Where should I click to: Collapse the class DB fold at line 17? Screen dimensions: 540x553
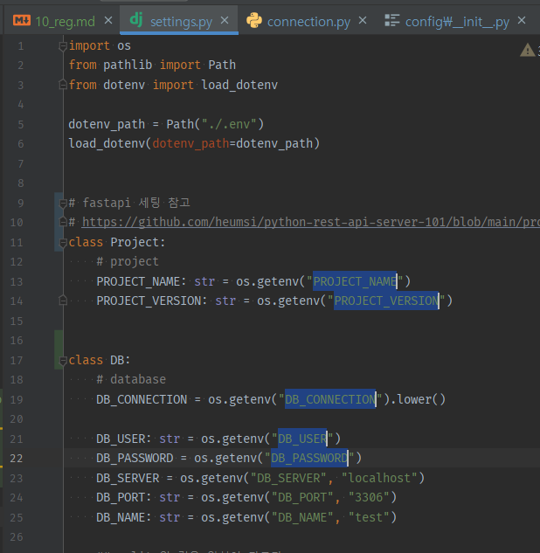click(x=63, y=361)
